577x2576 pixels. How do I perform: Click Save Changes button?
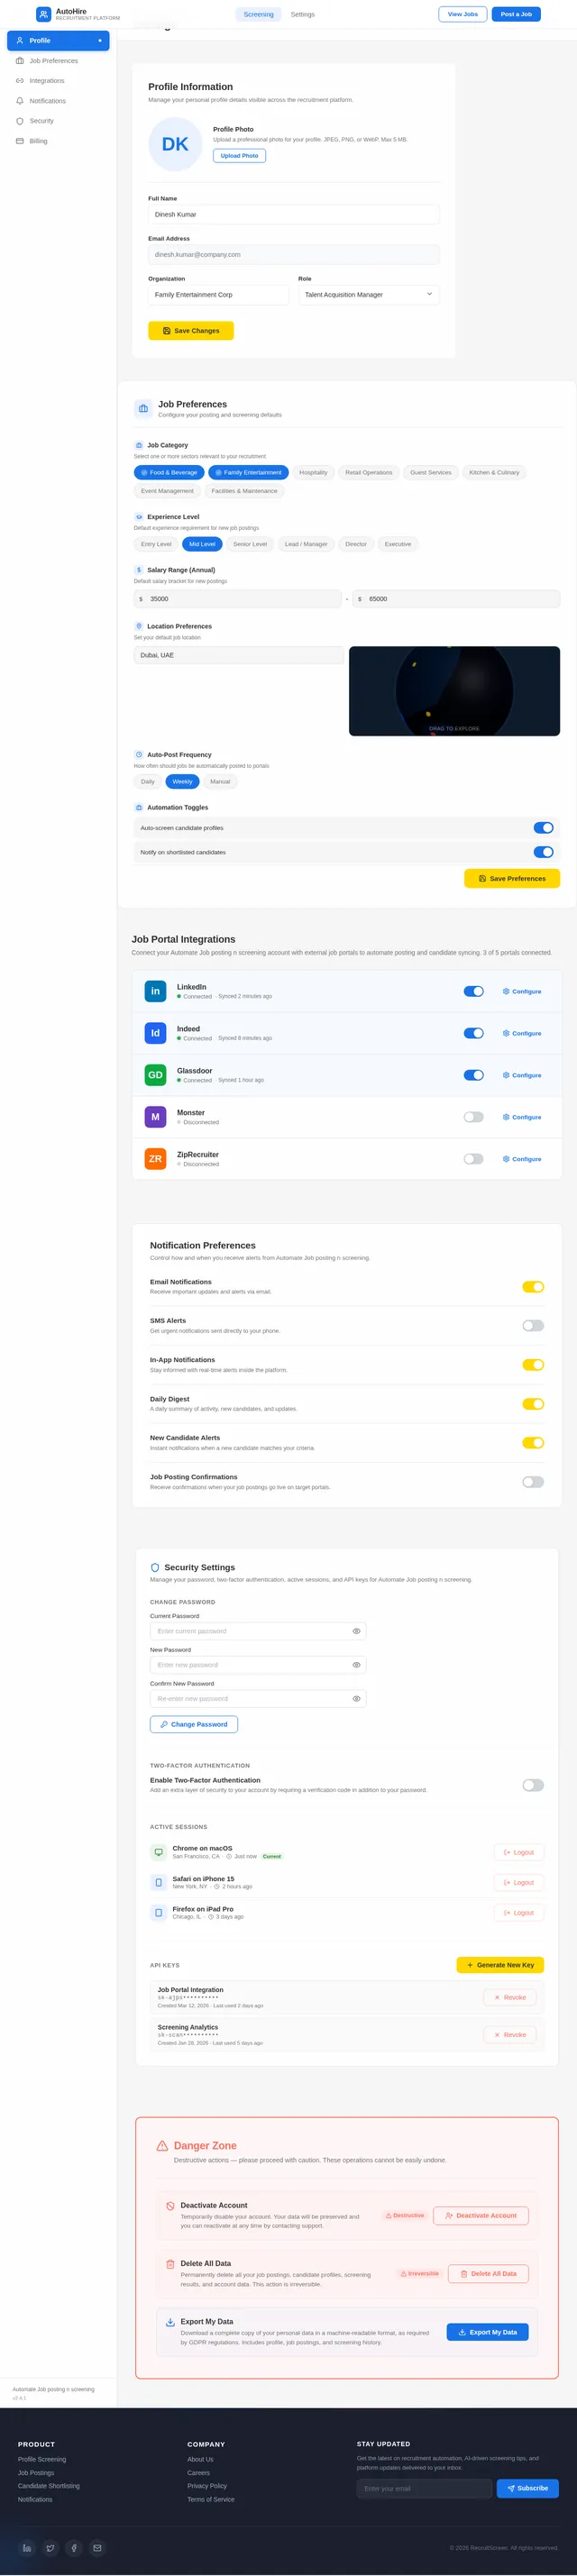(x=191, y=331)
